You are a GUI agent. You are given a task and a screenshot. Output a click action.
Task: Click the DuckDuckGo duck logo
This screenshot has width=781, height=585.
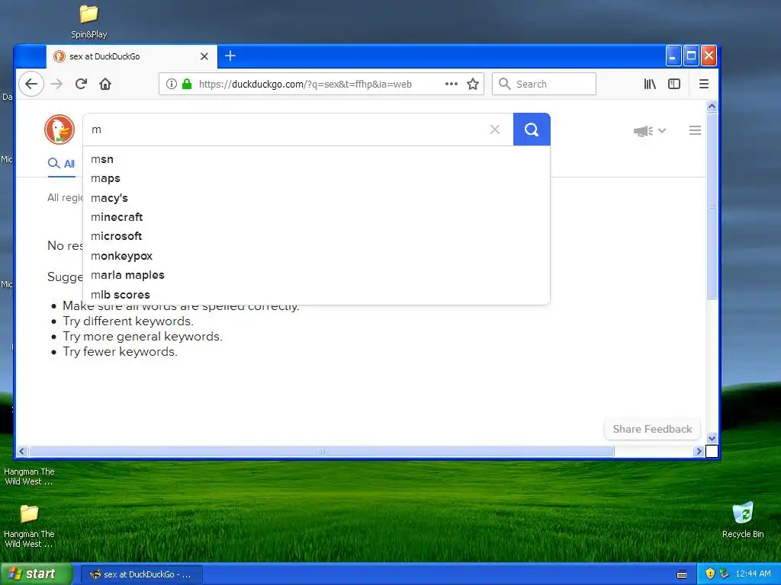coord(59,129)
